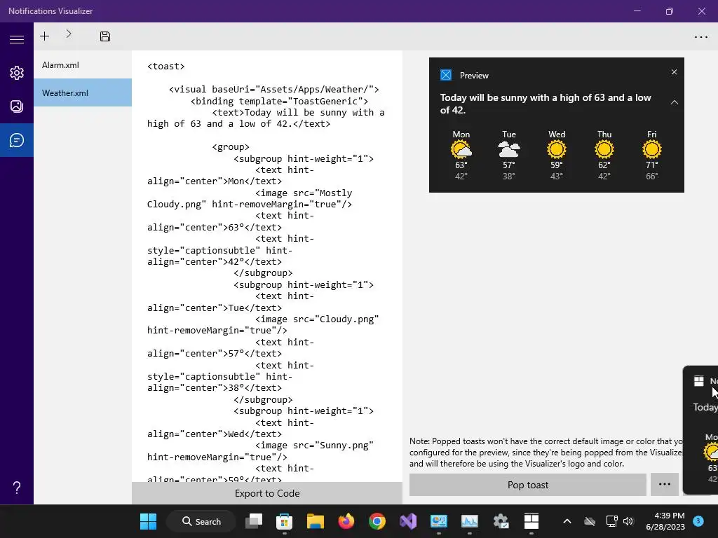Select the Weather.xml file
The image size is (718, 538).
coord(83,93)
